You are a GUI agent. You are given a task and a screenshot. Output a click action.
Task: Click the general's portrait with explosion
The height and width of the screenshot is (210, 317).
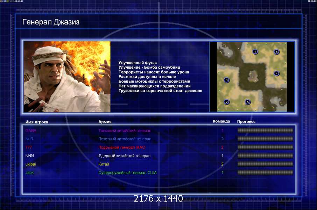tap(67, 77)
